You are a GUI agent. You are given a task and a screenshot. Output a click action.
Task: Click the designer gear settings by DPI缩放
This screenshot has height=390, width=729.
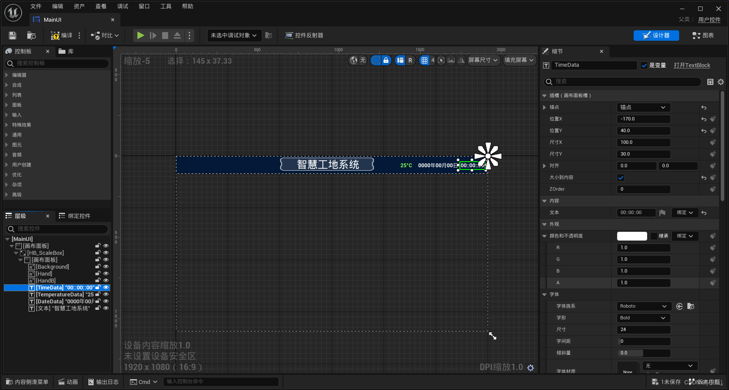click(x=530, y=367)
